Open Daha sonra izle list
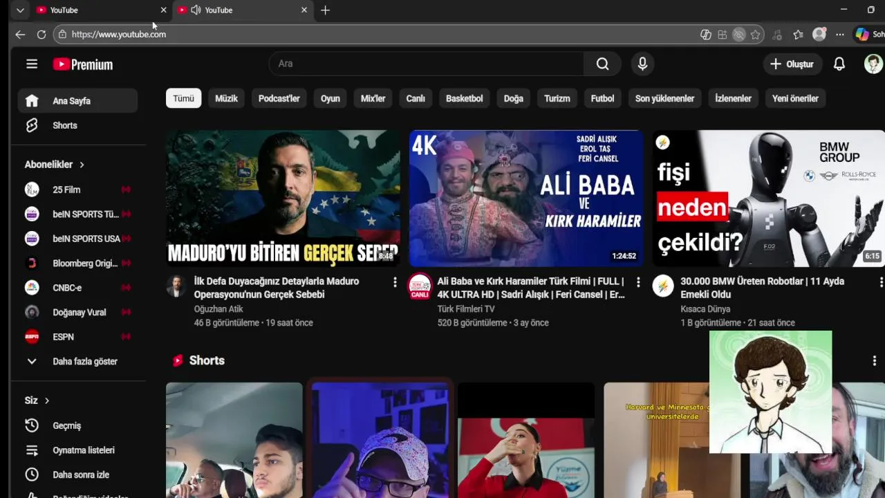The image size is (885, 498). tap(77, 474)
